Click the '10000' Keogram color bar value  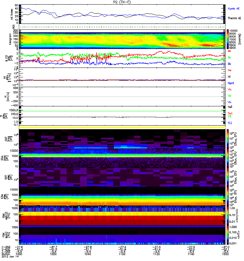[233, 31]
